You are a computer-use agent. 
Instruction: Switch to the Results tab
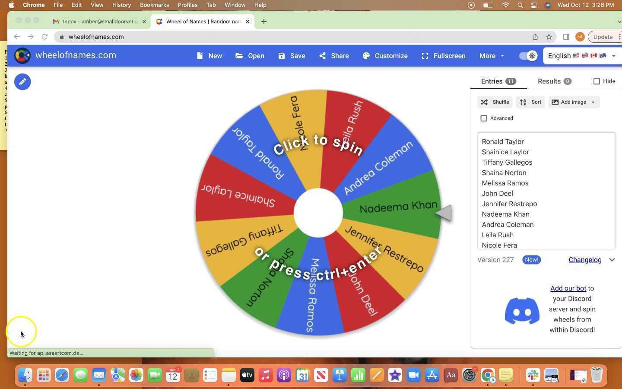pyautogui.click(x=549, y=81)
